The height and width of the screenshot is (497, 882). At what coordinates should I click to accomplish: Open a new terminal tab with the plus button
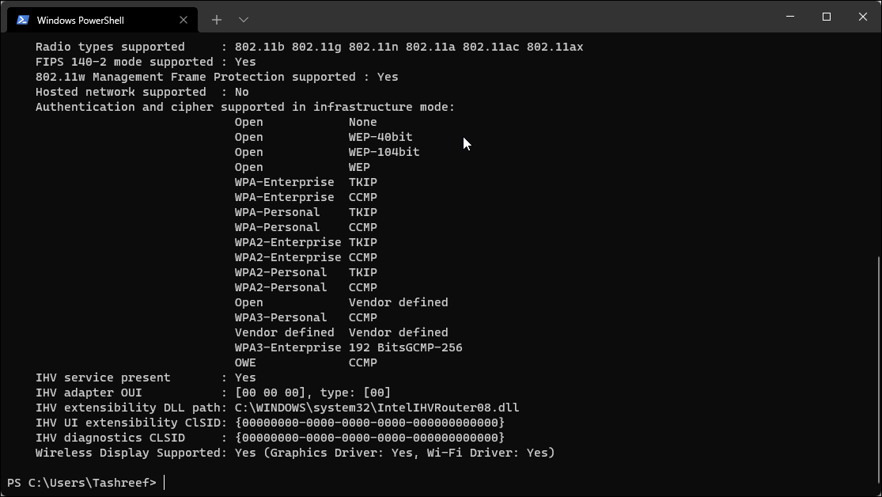pos(215,19)
